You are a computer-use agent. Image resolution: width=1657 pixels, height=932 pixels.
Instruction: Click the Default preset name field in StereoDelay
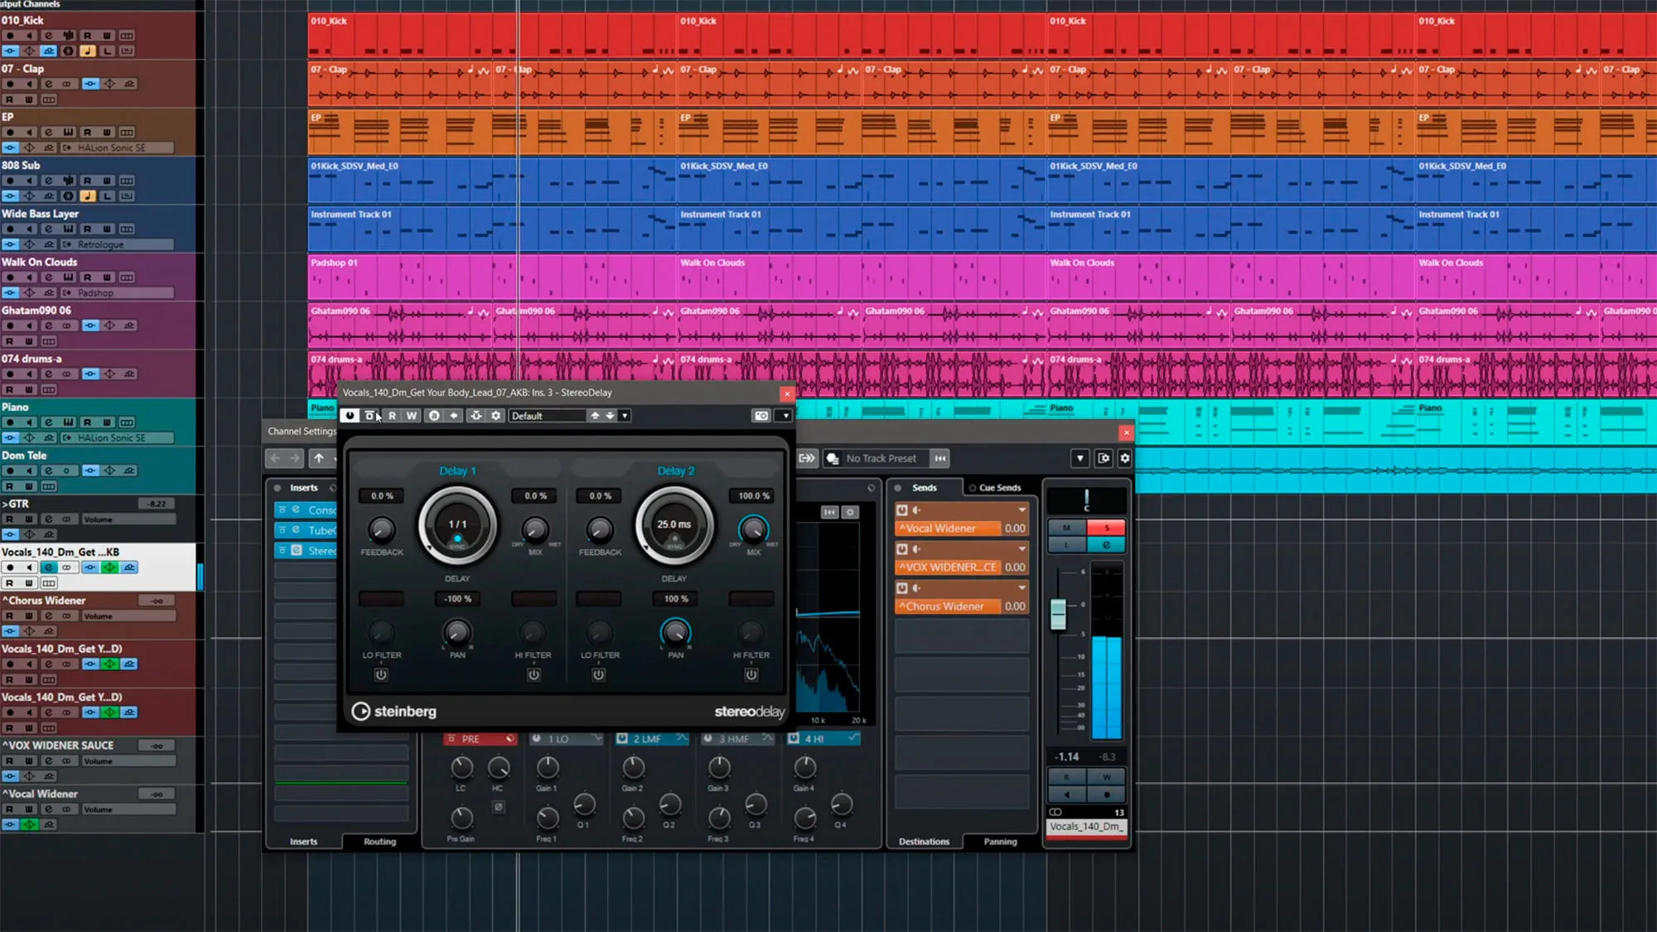tap(548, 416)
